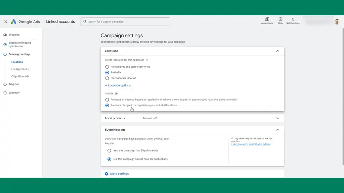Open the Notifications bell icon

pyautogui.click(x=293, y=19)
